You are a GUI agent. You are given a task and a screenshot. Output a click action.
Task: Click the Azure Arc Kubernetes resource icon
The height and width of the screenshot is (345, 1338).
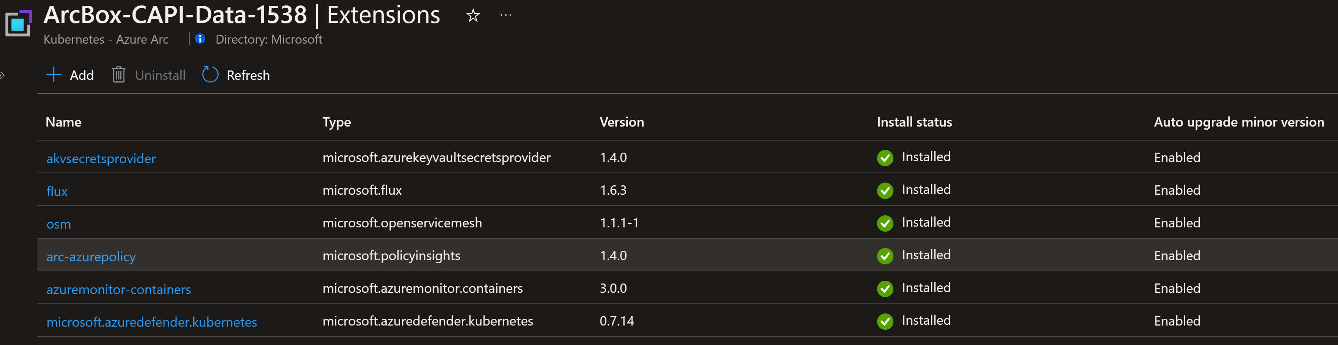tap(19, 23)
